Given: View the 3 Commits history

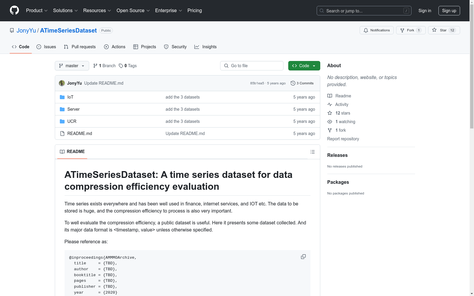Looking at the screenshot, I should click(x=302, y=83).
